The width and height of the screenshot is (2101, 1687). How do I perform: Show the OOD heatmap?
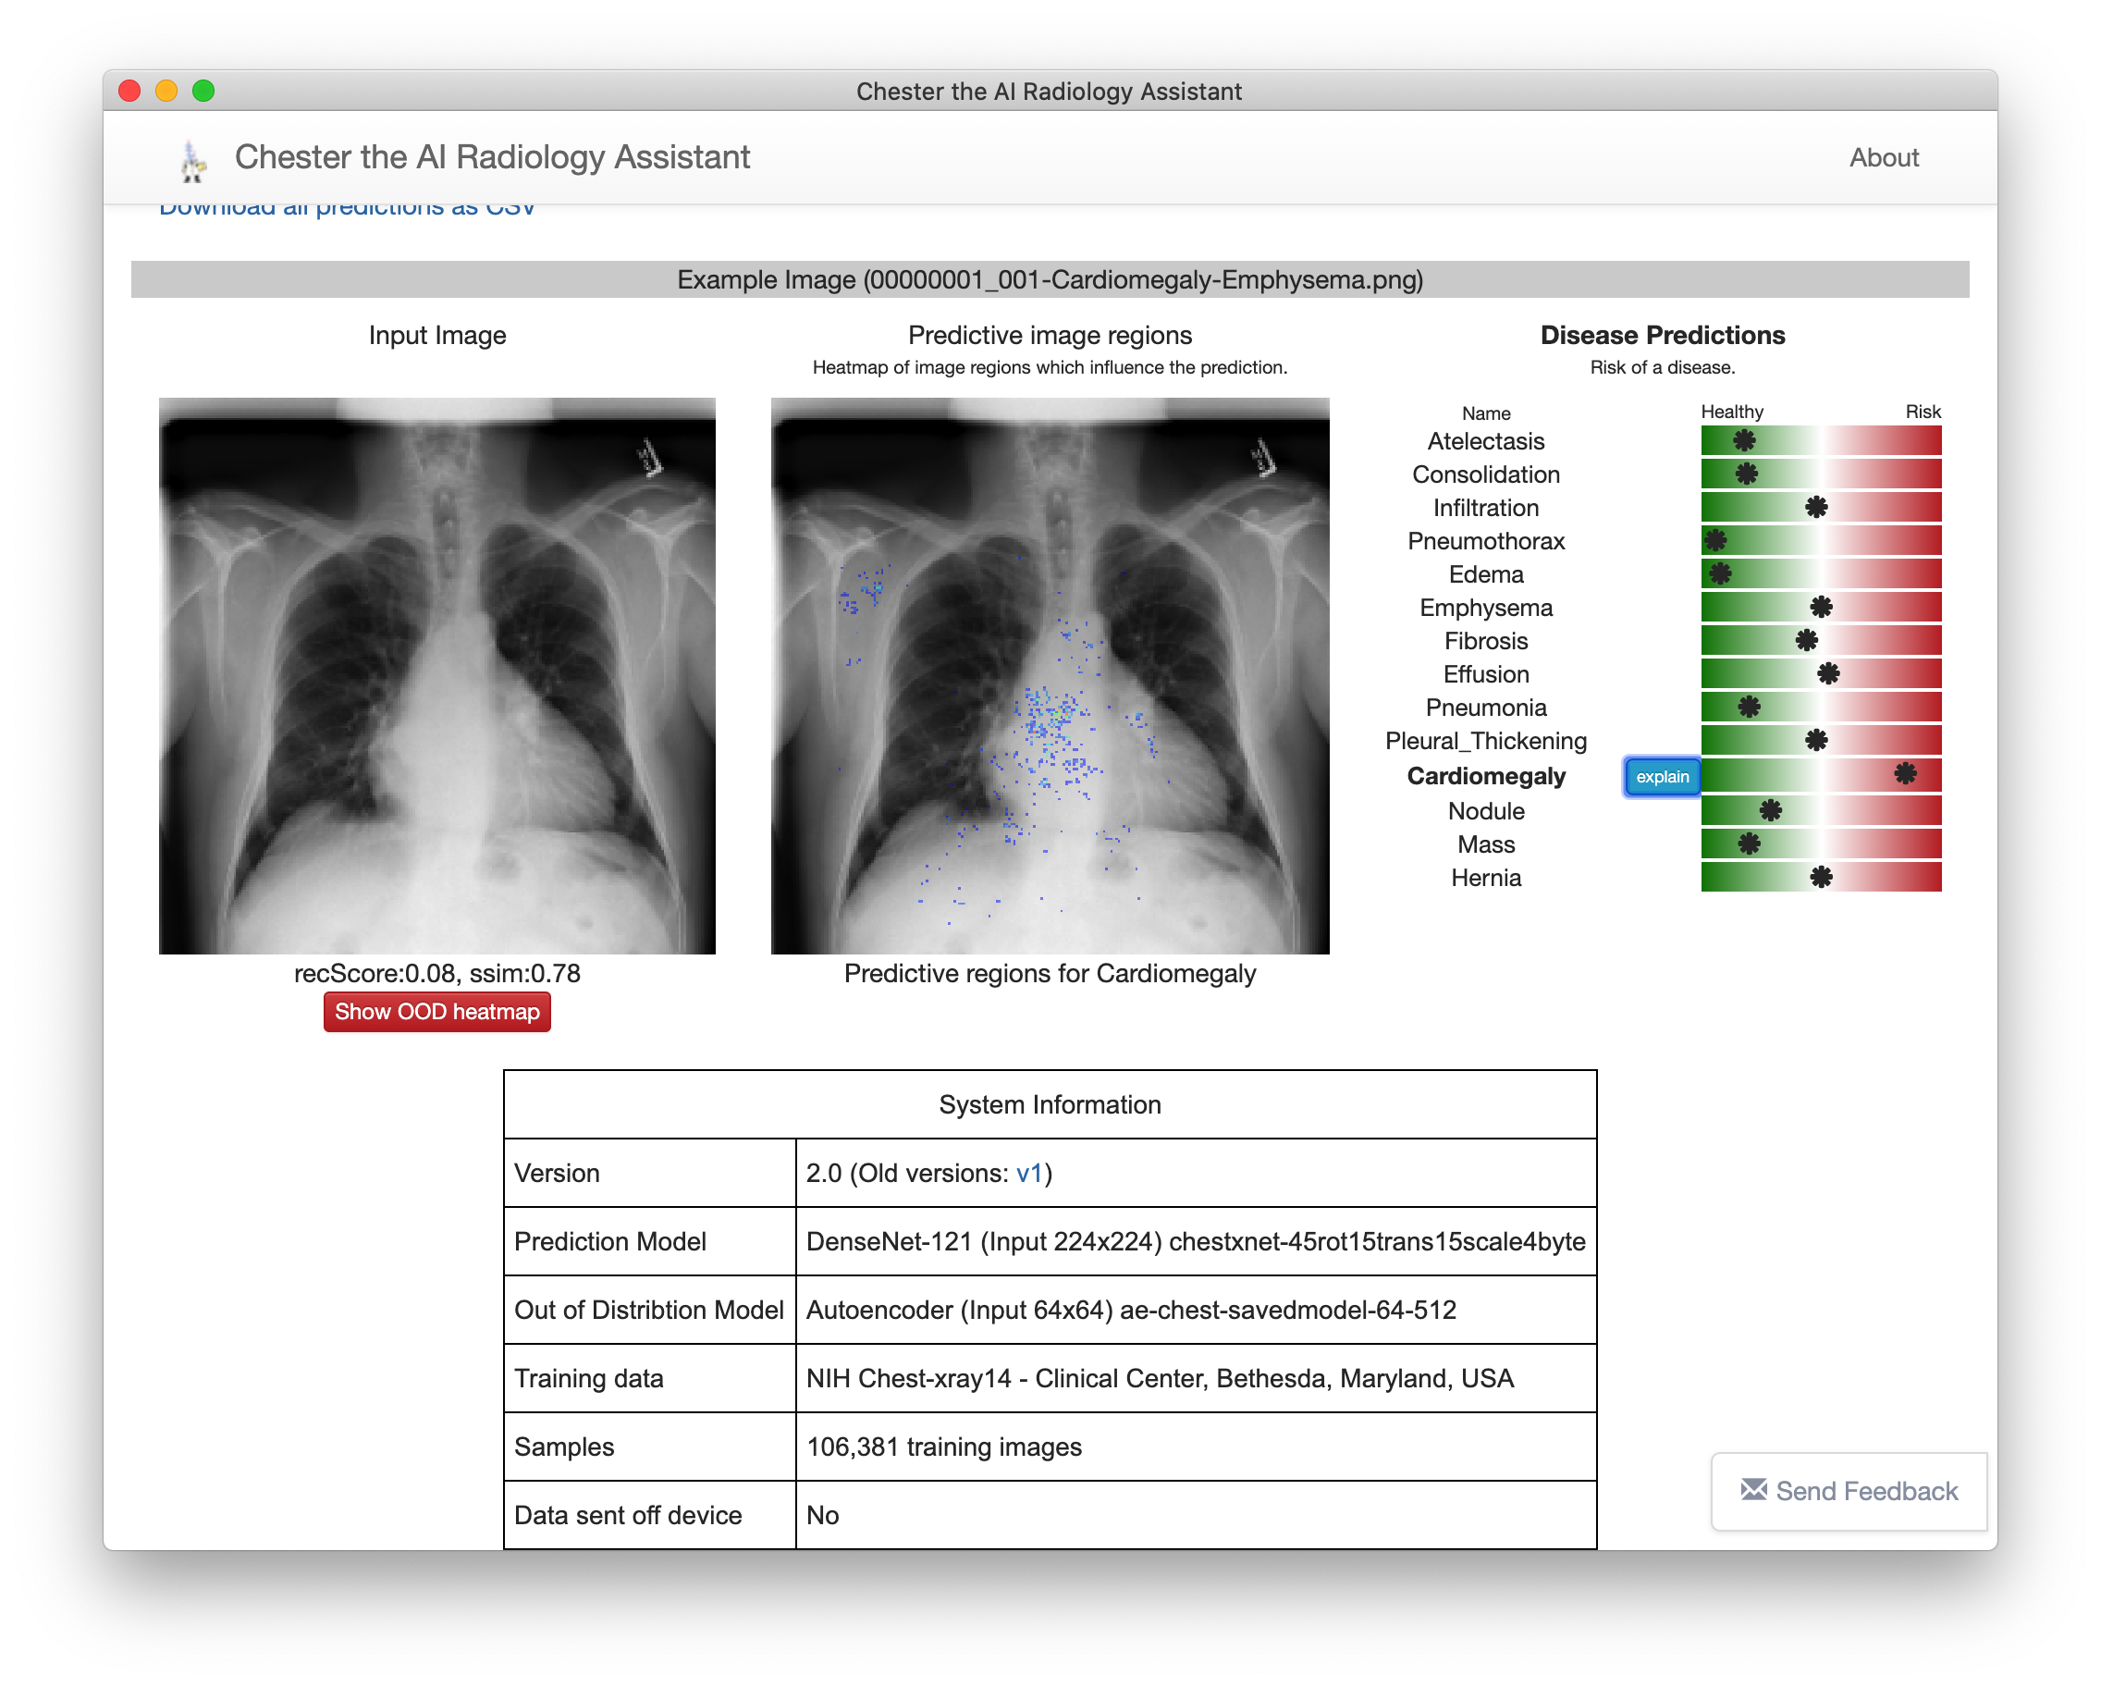click(x=436, y=1012)
